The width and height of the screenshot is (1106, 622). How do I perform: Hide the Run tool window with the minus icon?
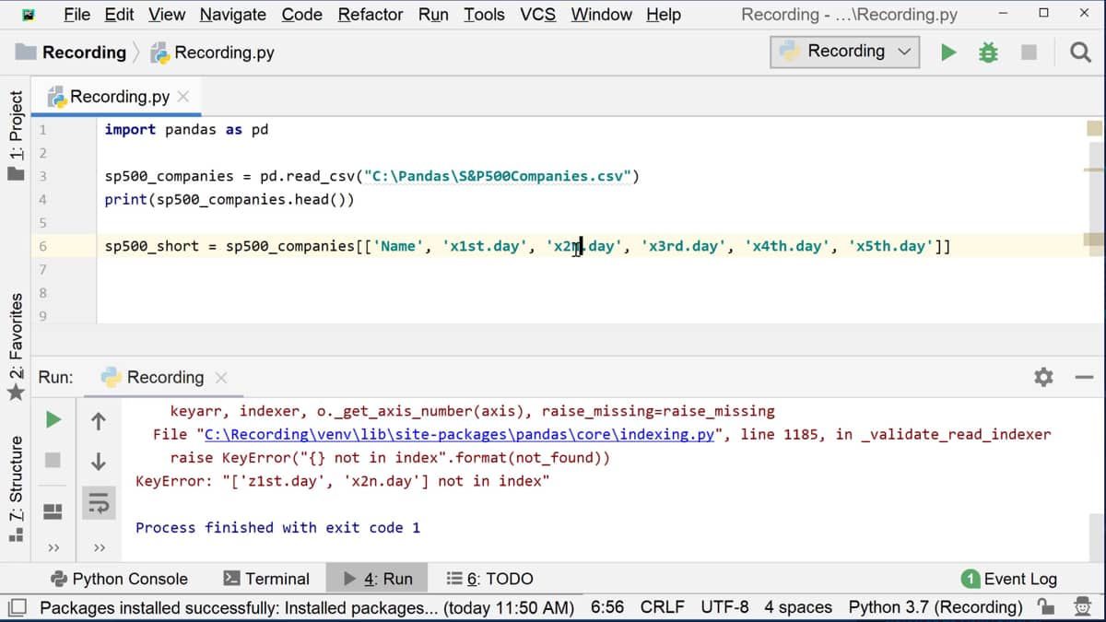point(1084,377)
